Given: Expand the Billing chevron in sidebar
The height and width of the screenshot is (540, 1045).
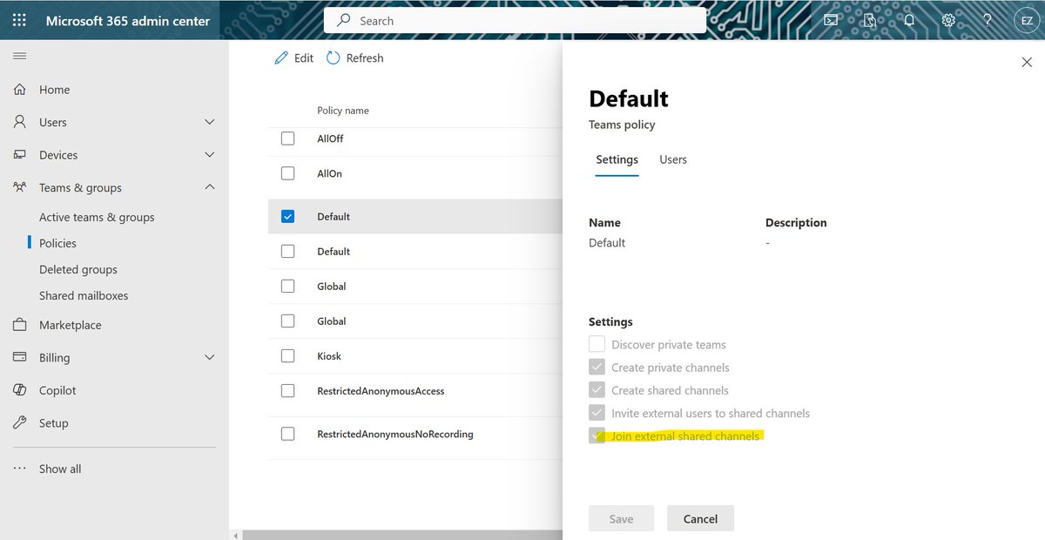Looking at the screenshot, I should click(x=209, y=357).
